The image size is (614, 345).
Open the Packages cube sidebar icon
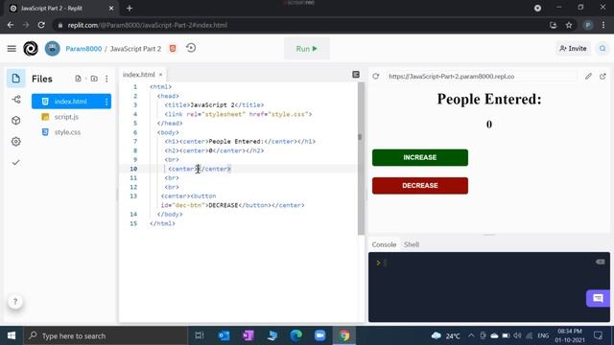pos(16,121)
